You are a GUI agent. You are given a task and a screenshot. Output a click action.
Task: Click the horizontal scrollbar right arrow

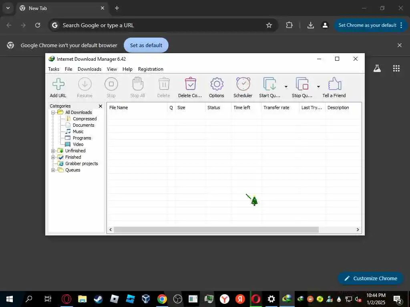coord(358,230)
